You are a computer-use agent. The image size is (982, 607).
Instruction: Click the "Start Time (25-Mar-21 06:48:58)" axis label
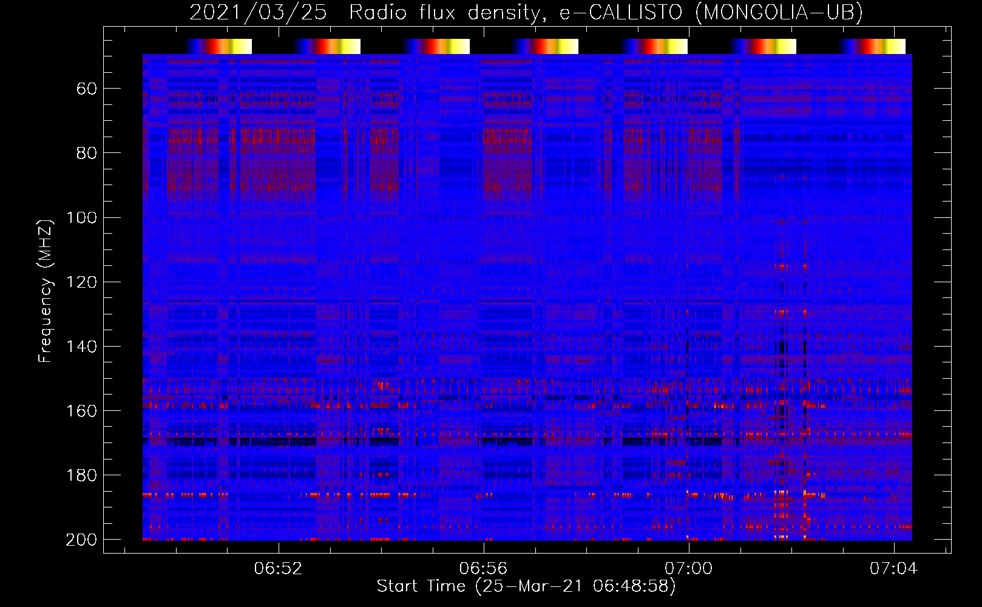526,586
